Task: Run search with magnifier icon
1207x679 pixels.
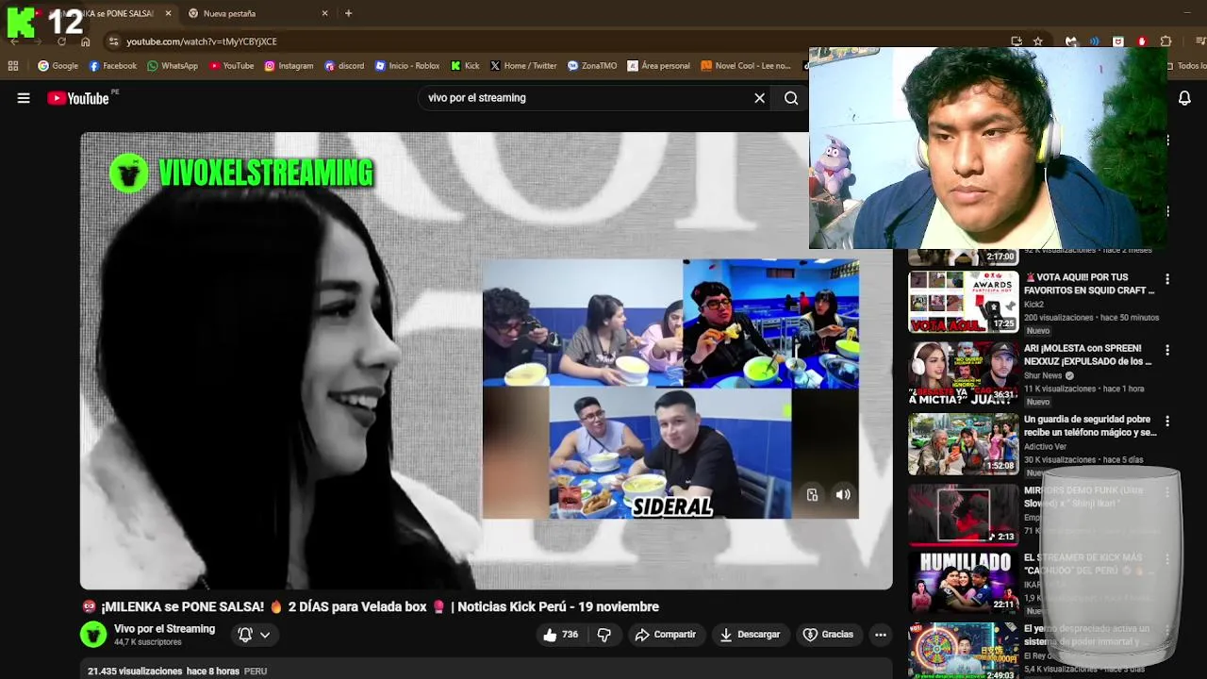Action: tap(791, 98)
